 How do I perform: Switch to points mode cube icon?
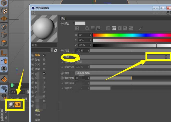pos(4,27)
